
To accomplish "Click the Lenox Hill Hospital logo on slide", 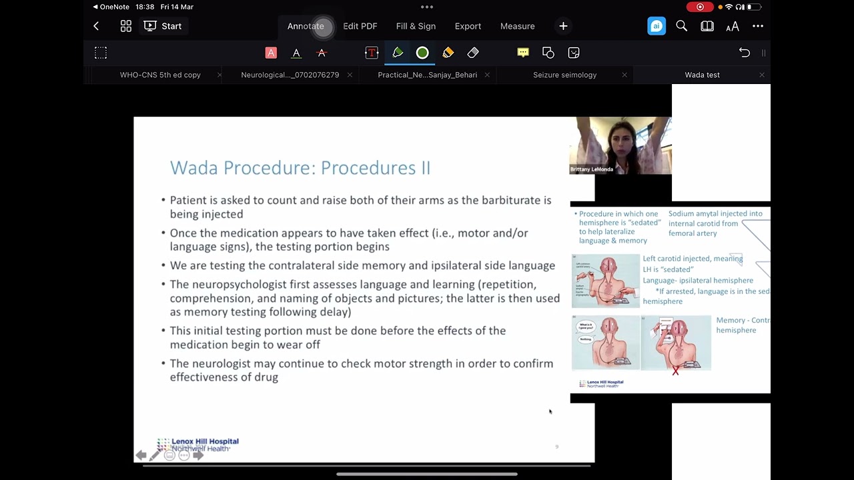I will [x=198, y=445].
